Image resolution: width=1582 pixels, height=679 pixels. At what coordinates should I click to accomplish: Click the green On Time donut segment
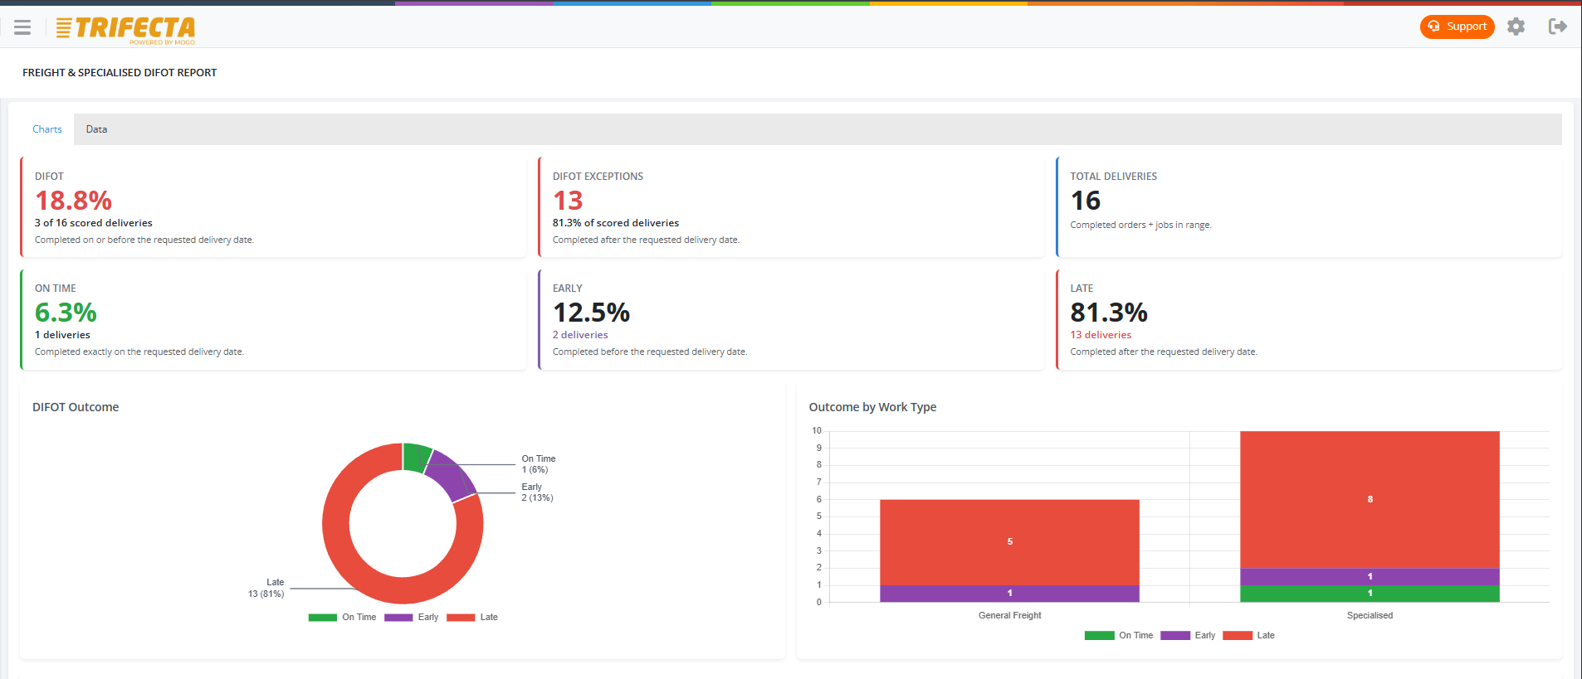(x=416, y=457)
